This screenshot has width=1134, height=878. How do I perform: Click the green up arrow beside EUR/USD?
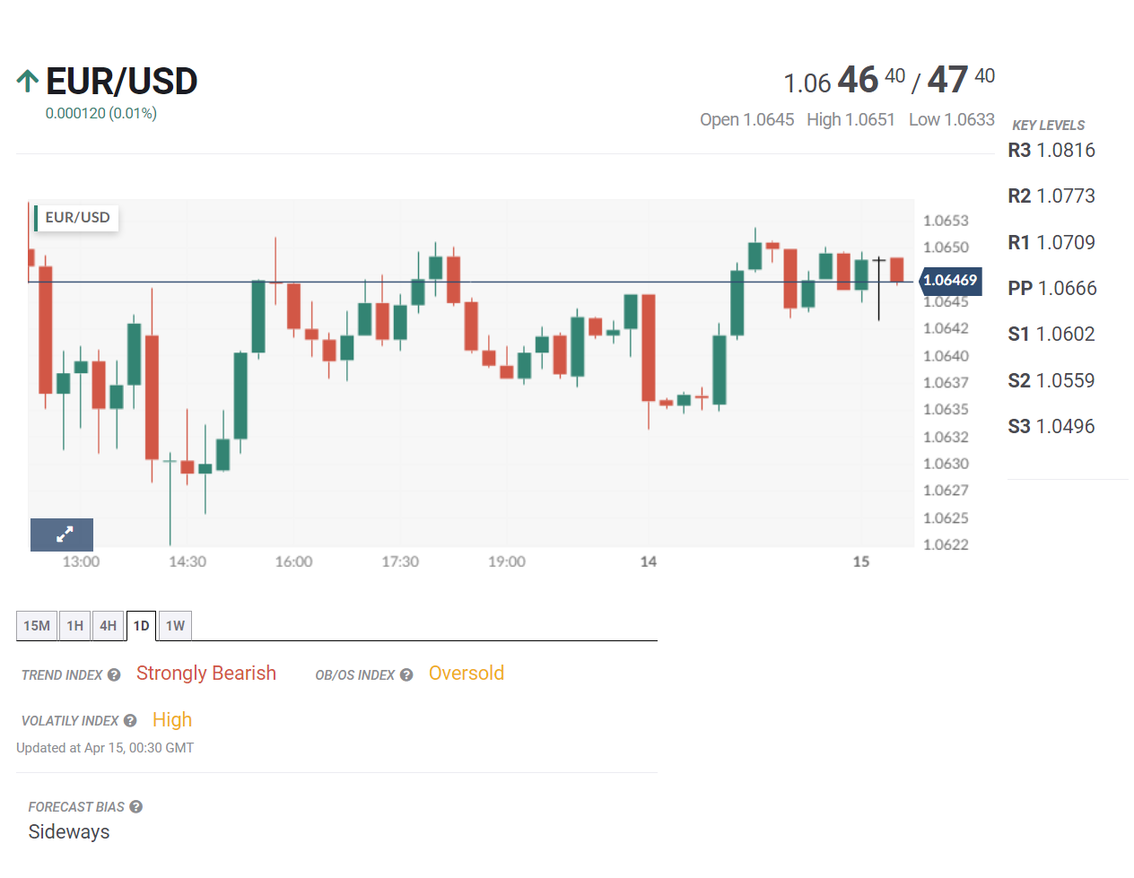27,82
